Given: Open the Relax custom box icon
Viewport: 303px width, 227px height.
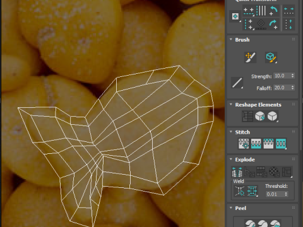Looking at the screenshot, I should 272,116.
